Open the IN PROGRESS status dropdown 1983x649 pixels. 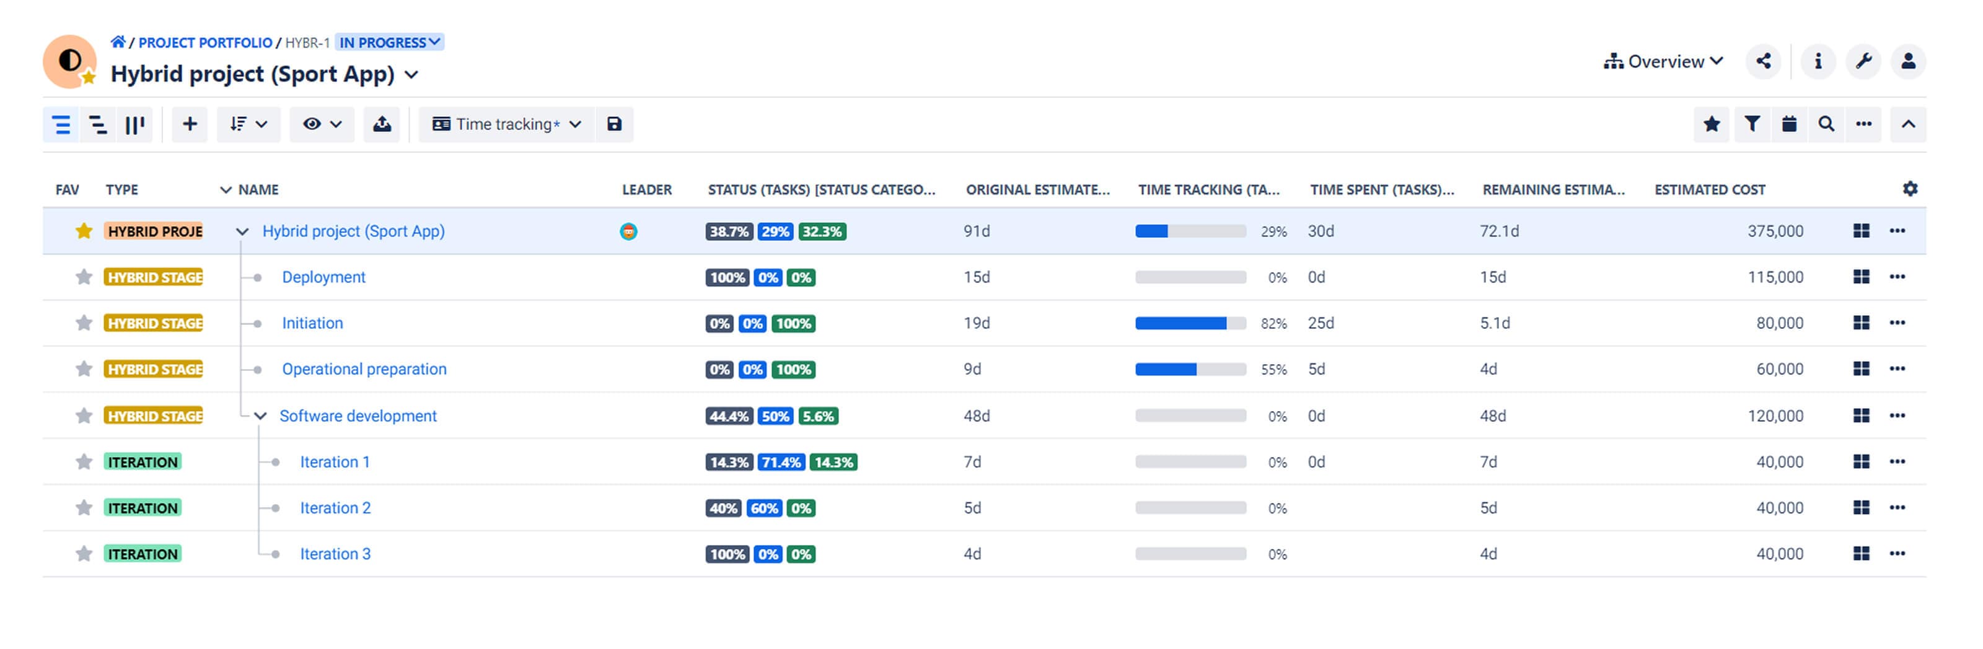tap(390, 42)
